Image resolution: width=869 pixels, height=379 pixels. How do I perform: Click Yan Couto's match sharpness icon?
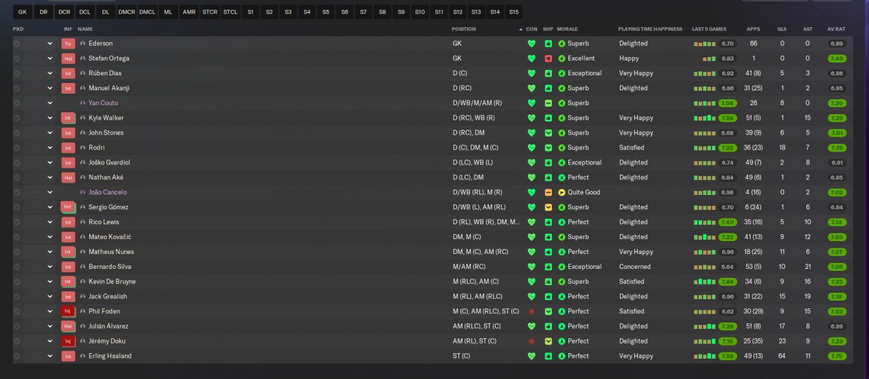pyautogui.click(x=549, y=103)
